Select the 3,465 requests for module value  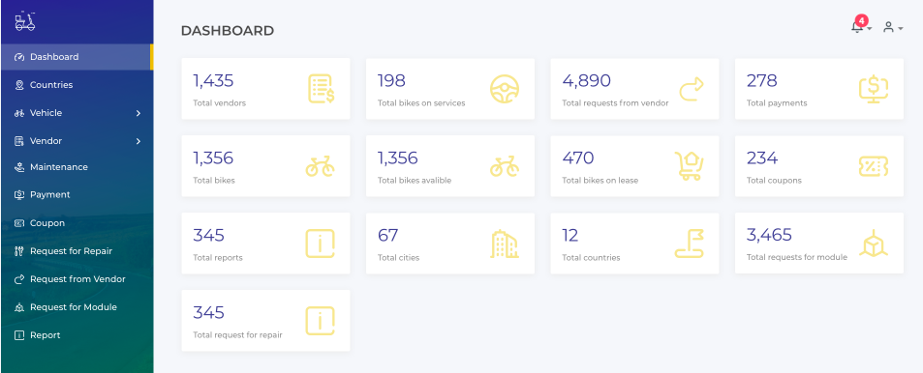coord(769,236)
